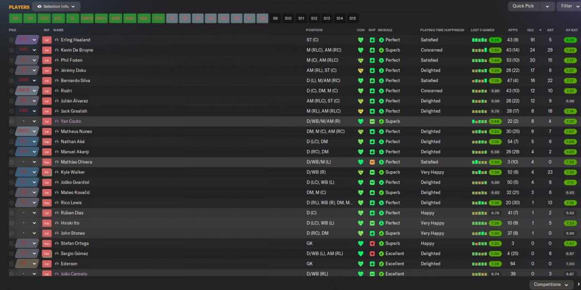581x290 pixels.
Task: Toggle the picked checkmark for Yan Couto
Action: [11, 121]
